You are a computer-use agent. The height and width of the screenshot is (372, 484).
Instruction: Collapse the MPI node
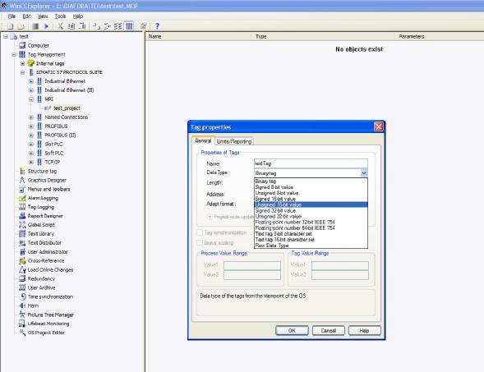coord(31,99)
